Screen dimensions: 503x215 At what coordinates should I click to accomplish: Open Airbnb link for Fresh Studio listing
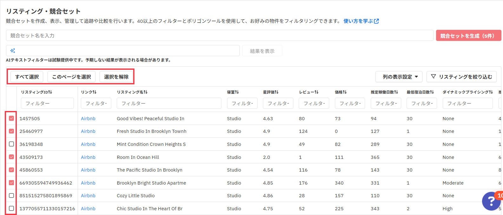pos(88,131)
